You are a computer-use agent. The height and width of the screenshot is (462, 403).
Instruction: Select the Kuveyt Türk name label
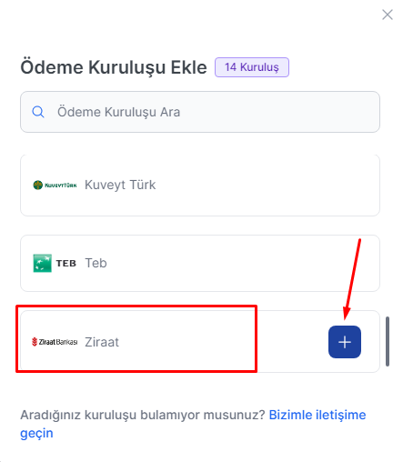[120, 185]
